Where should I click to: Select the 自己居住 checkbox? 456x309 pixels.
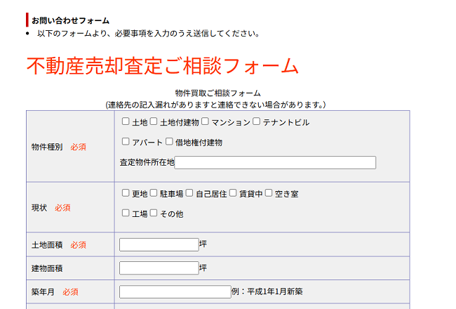[189, 193]
